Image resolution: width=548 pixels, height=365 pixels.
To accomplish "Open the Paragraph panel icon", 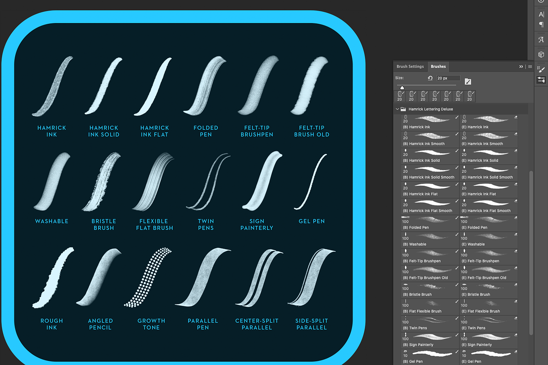I will tap(541, 25).
